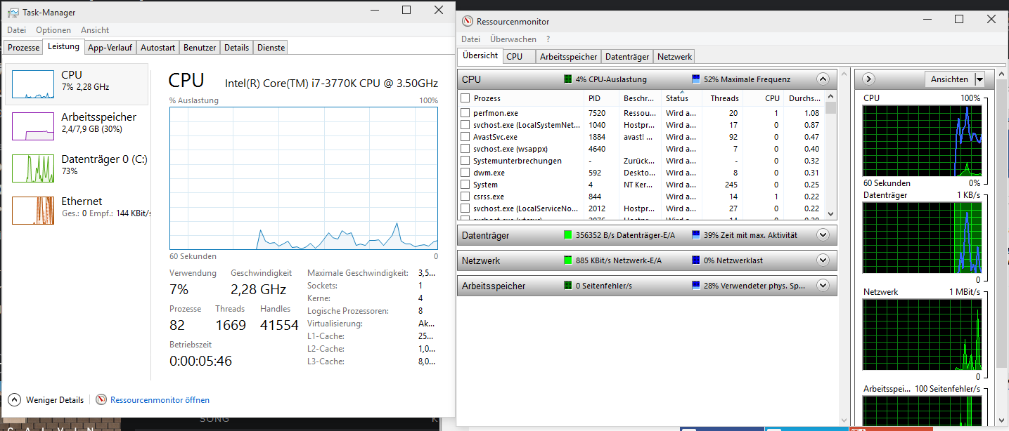Sort processes by Status column header

point(681,98)
